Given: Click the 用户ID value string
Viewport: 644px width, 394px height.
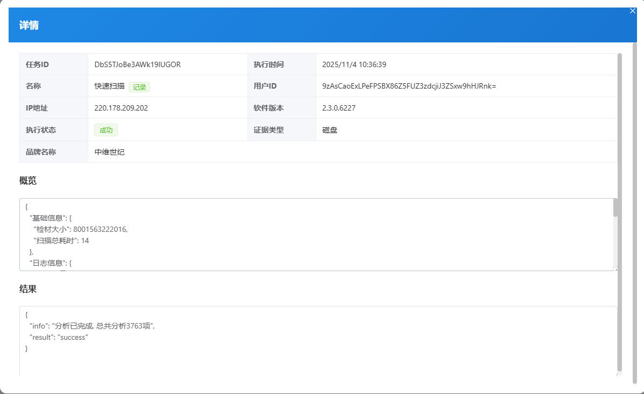Looking at the screenshot, I should [x=409, y=86].
